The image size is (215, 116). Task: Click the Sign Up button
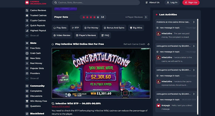(x=191, y=3)
